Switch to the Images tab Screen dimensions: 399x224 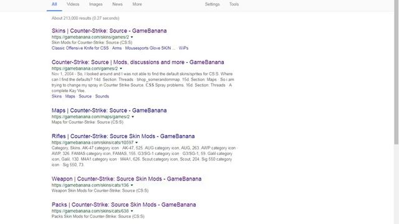(95, 4)
